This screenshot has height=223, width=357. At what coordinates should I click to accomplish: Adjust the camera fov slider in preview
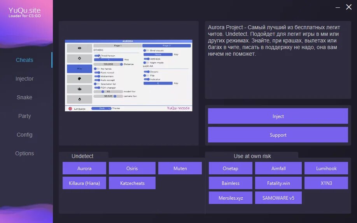point(108,96)
